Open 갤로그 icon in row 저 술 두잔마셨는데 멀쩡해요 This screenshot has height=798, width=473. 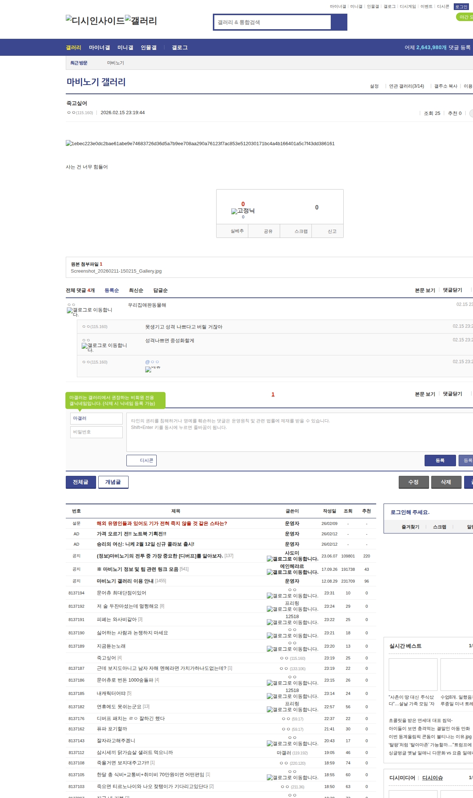point(292,609)
